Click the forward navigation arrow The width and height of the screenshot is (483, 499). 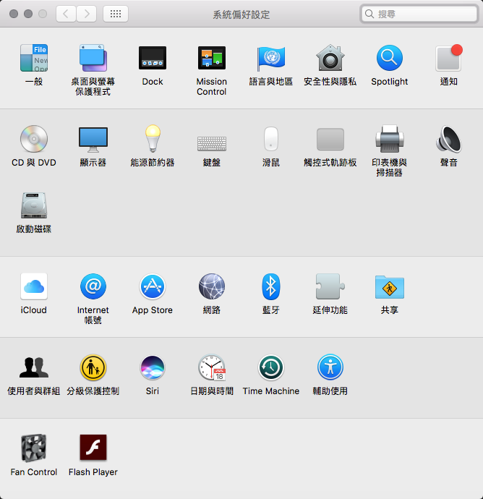(87, 14)
